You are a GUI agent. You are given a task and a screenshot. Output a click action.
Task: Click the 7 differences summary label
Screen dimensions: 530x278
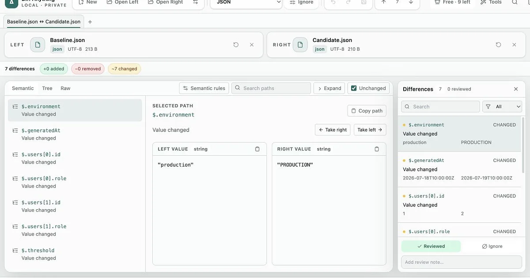pos(20,69)
